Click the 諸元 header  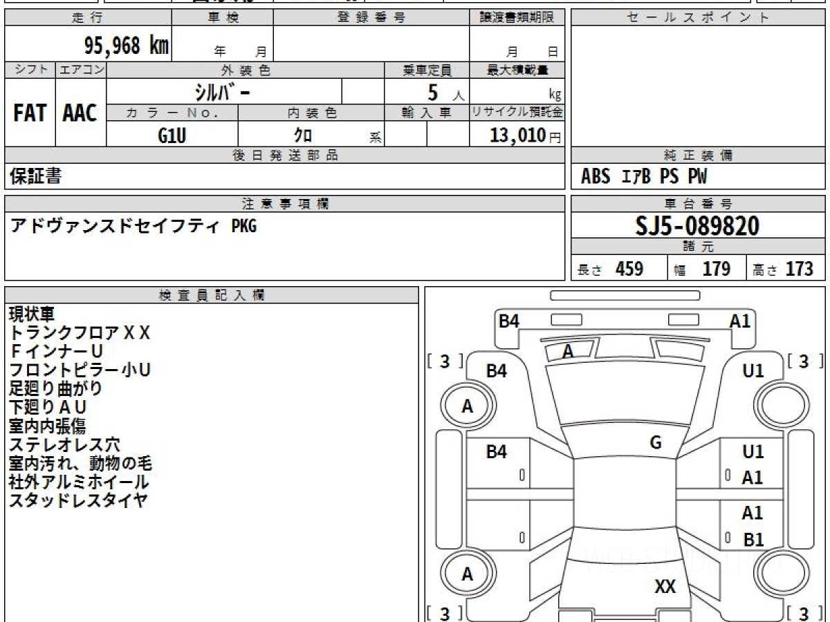tap(698, 247)
